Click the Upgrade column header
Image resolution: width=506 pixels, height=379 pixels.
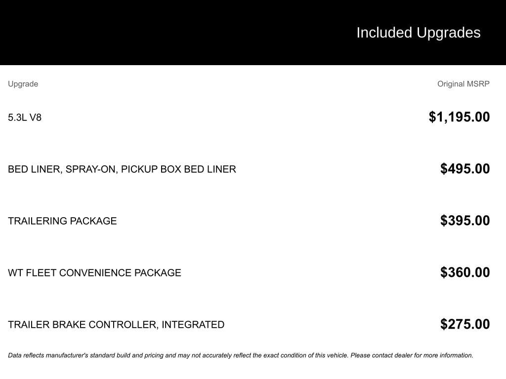click(23, 84)
